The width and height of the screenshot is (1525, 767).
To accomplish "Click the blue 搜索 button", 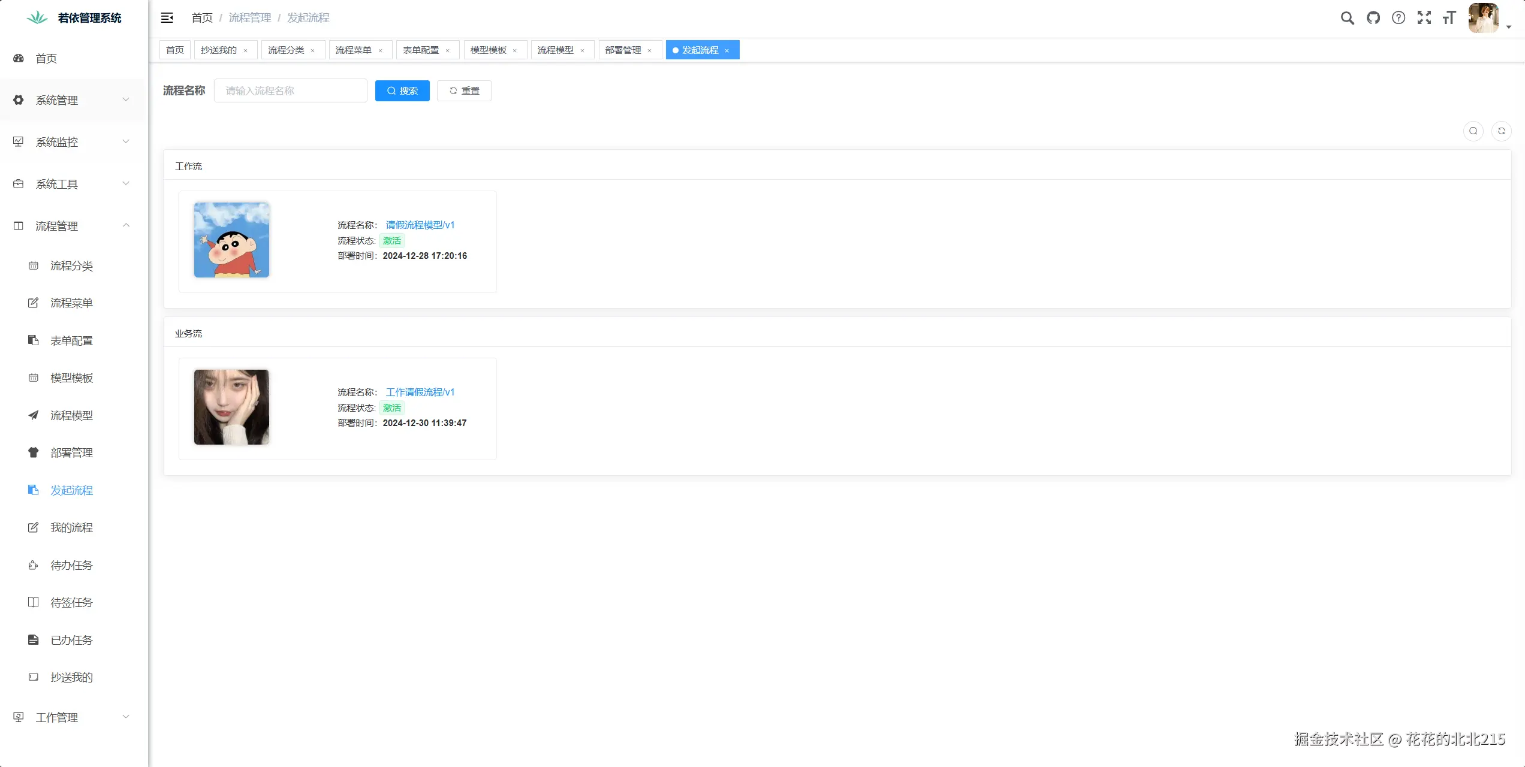I will (402, 91).
